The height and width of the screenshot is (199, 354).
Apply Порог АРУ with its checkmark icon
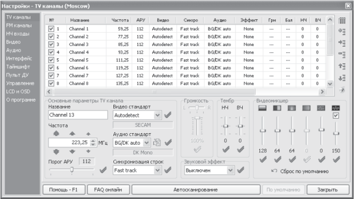[x=103, y=170]
